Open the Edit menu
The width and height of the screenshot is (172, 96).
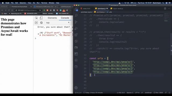click(17, 3)
